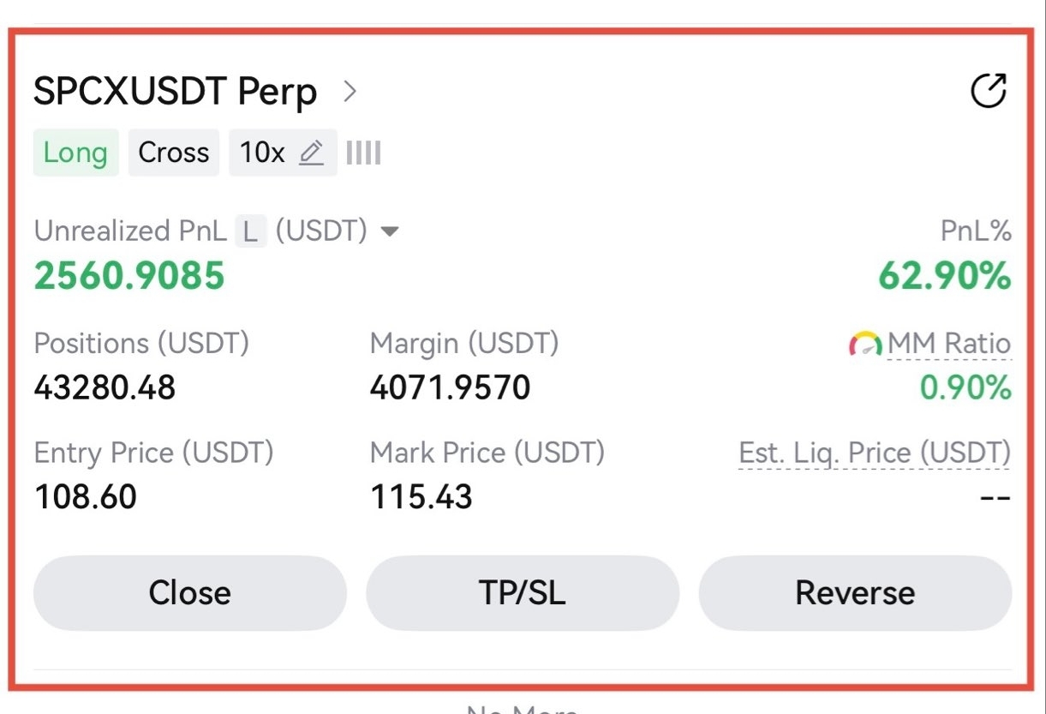Viewport: 1046px width, 714px height.
Task: Open the 10x leverage selector
Action: pyautogui.click(x=283, y=153)
